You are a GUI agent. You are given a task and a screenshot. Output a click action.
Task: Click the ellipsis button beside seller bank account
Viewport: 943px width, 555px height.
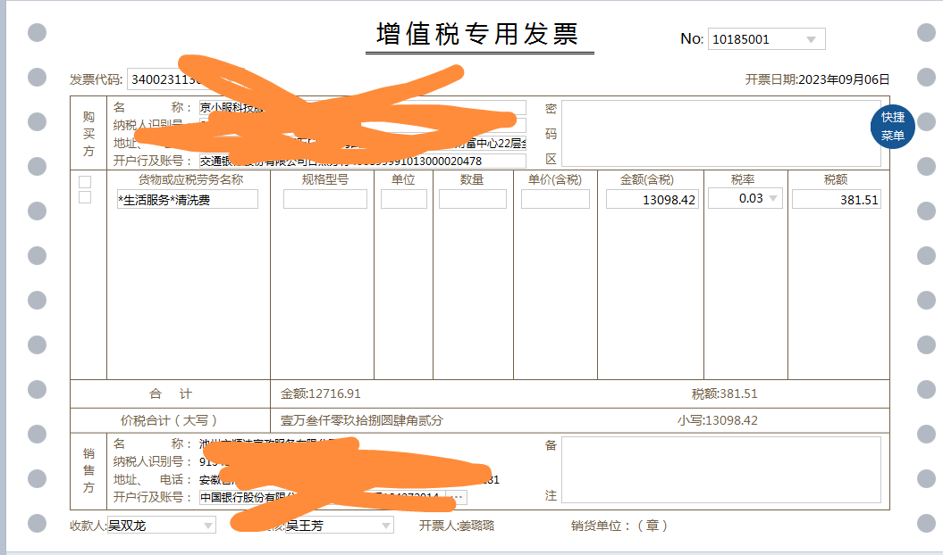pos(457,497)
